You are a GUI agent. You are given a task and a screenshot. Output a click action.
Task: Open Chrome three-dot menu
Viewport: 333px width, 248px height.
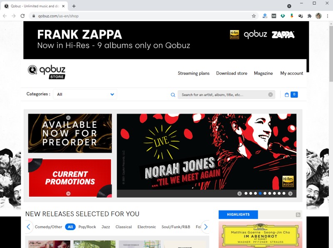pos(327,16)
